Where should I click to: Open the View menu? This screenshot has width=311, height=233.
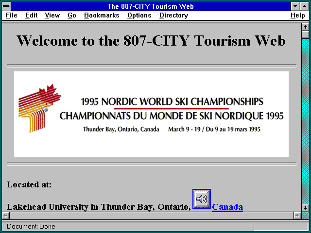tap(52, 16)
